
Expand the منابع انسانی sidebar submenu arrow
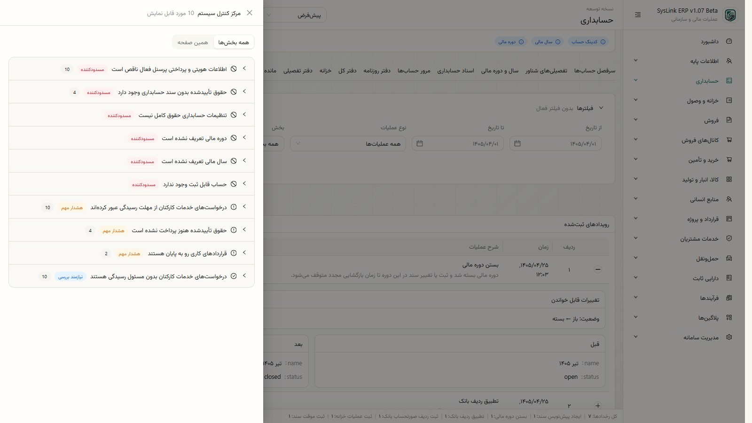pos(635,198)
